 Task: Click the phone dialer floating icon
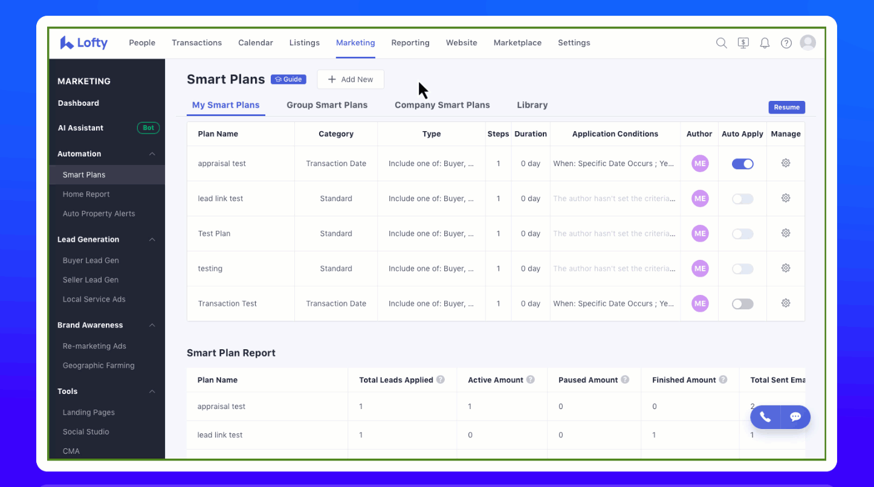coord(765,417)
